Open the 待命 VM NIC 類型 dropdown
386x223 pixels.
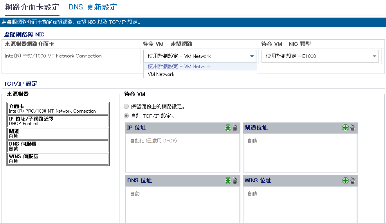click(375, 56)
